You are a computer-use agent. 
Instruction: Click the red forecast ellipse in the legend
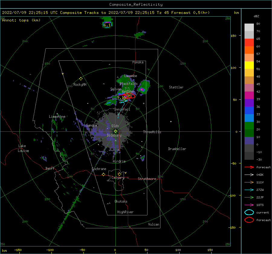point(249,220)
